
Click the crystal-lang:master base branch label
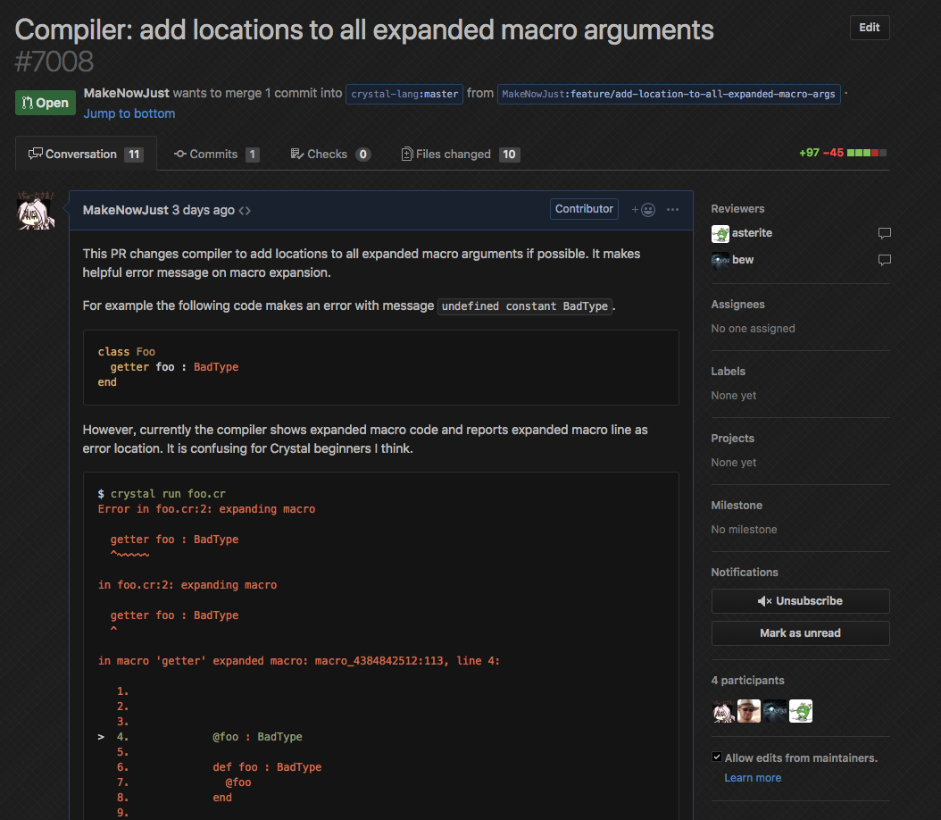click(x=404, y=94)
